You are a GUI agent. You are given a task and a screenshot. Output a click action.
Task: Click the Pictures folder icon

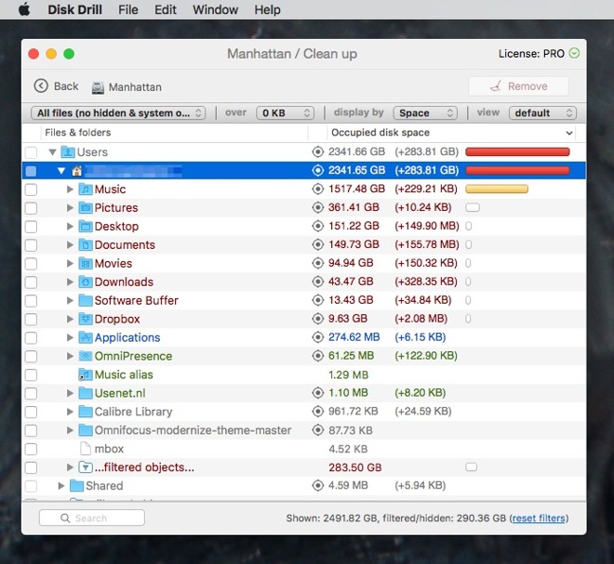tap(86, 207)
